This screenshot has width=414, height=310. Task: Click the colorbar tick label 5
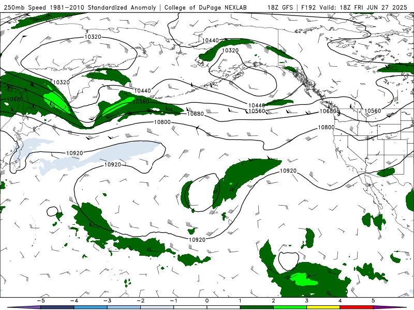pos(373,301)
